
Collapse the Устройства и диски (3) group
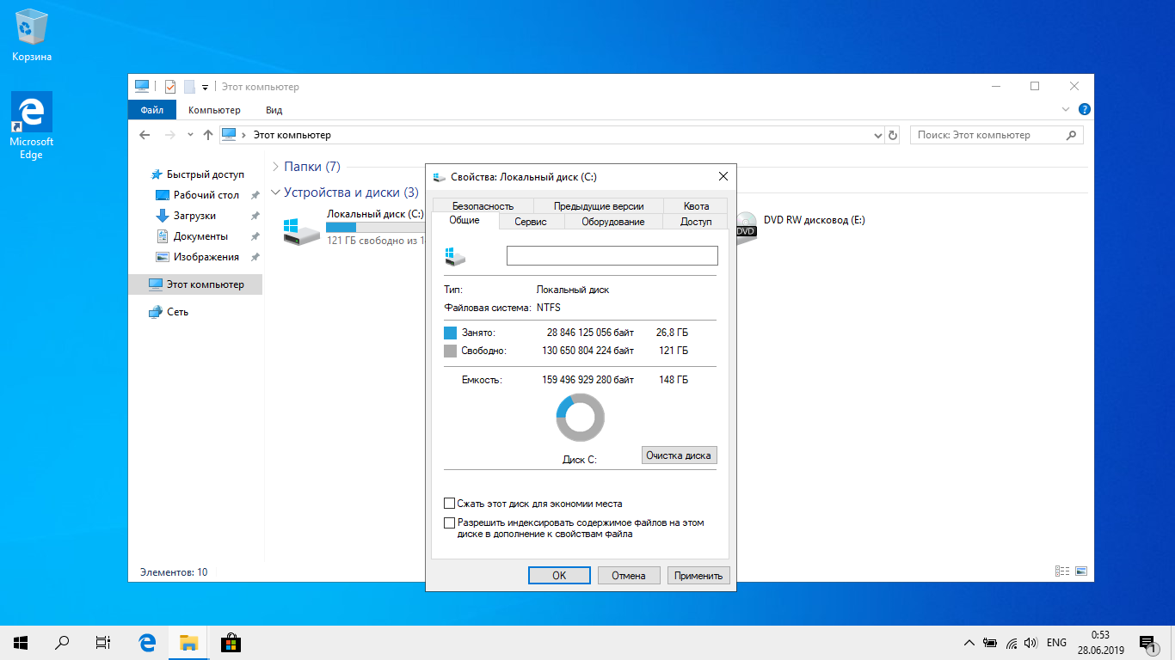click(275, 192)
